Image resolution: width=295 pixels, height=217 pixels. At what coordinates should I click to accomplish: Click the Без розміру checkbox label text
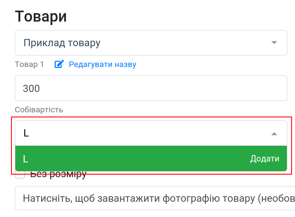[x=58, y=174]
